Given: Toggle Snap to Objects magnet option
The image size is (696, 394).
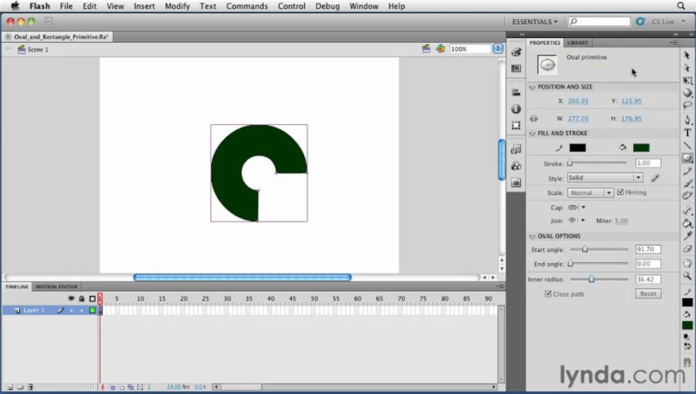Looking at the screenshot, I should click(687, 362).
